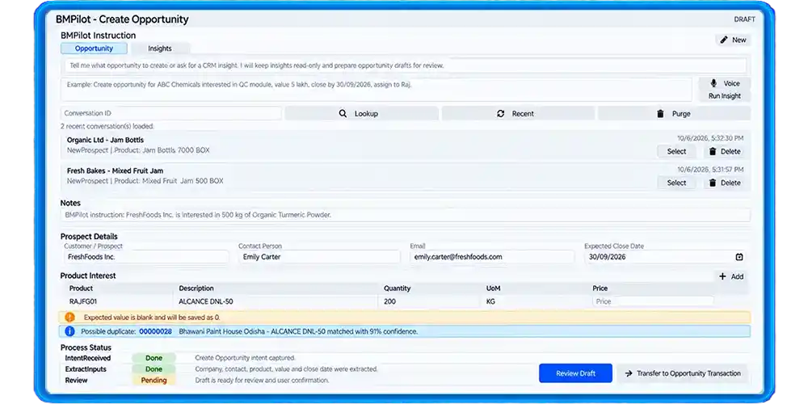
Task: Click the Conversation ID field
Action: click(x=171, y=113)
